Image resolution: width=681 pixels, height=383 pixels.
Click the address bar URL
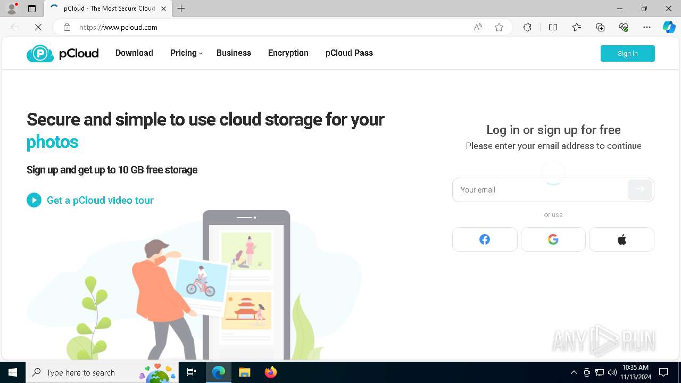pos(118,27)
